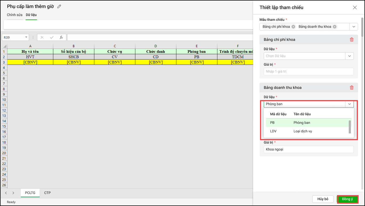Viewport: 365px width, 206px height.
Task: Click the formula bar cancel X icon
Action: pyautogui.click(x=42, y=37)
